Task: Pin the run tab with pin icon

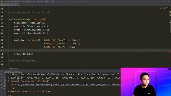Action: tap(2, 88)
